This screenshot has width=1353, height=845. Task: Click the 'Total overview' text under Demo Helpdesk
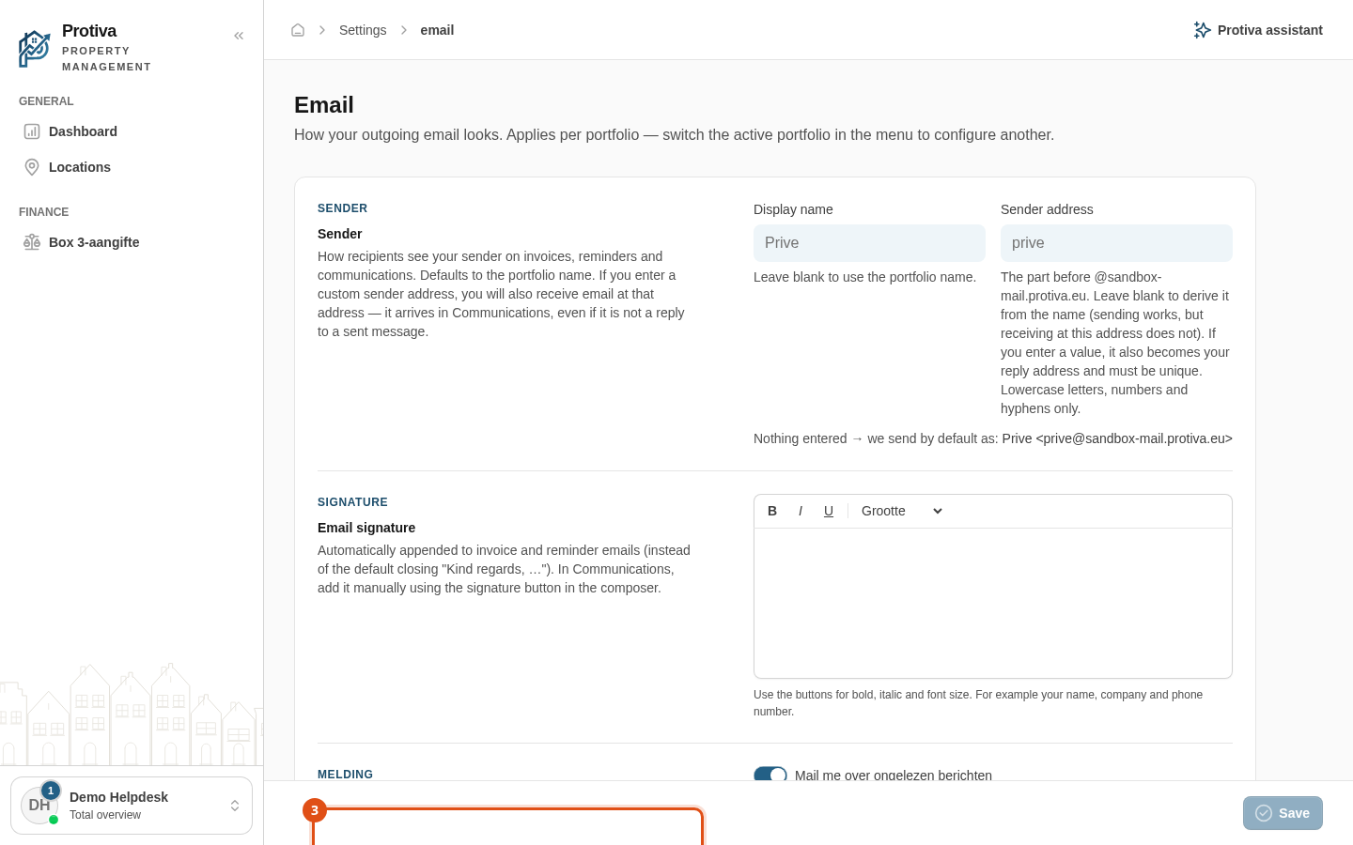pos(105,815)
